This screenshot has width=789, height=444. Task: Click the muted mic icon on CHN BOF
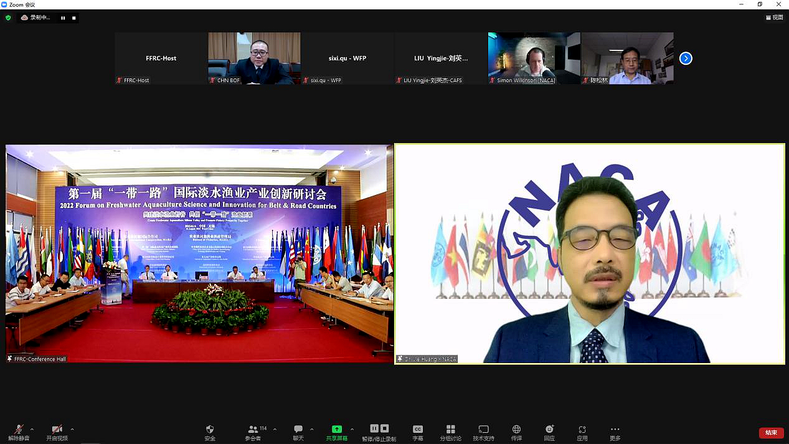point(212,80)
